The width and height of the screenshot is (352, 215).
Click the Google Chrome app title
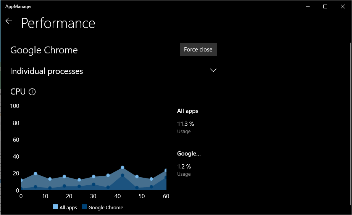point(44,50)
